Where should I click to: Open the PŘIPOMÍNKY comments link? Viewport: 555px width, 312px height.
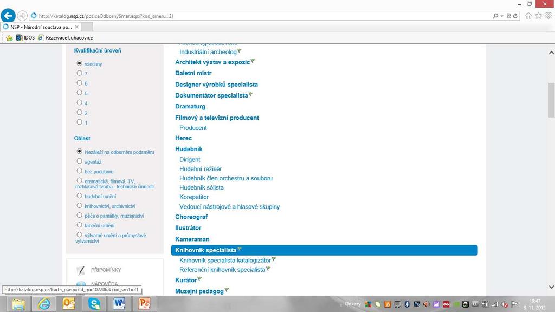pos(106,270)
